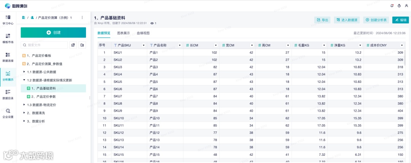Click the multi-select icon next to search
Screen dimensions: 411x163
(73, 45)
